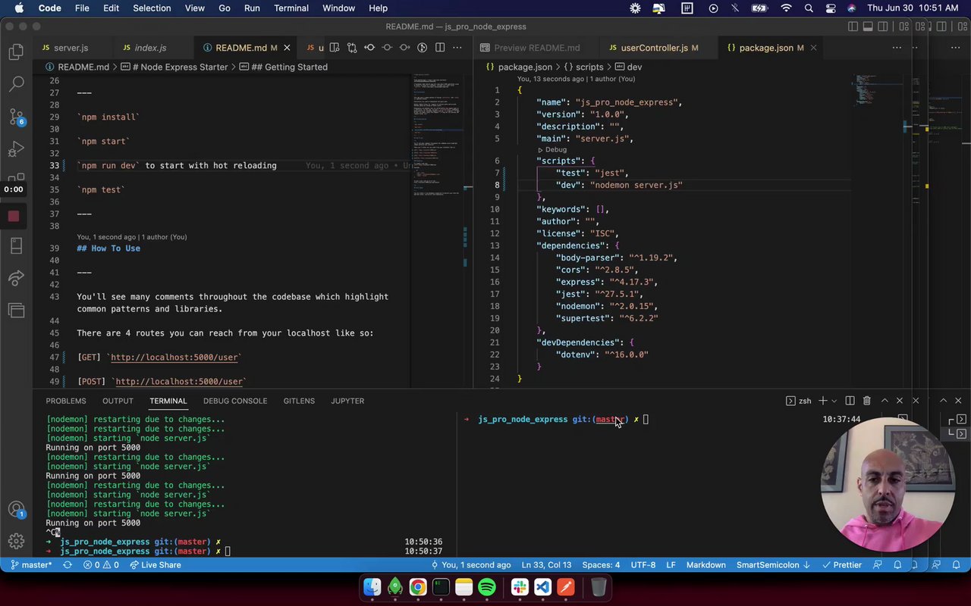Kill terminal with the trash icon
Screen dimensions: 971x606
click(x=866, y=401)
